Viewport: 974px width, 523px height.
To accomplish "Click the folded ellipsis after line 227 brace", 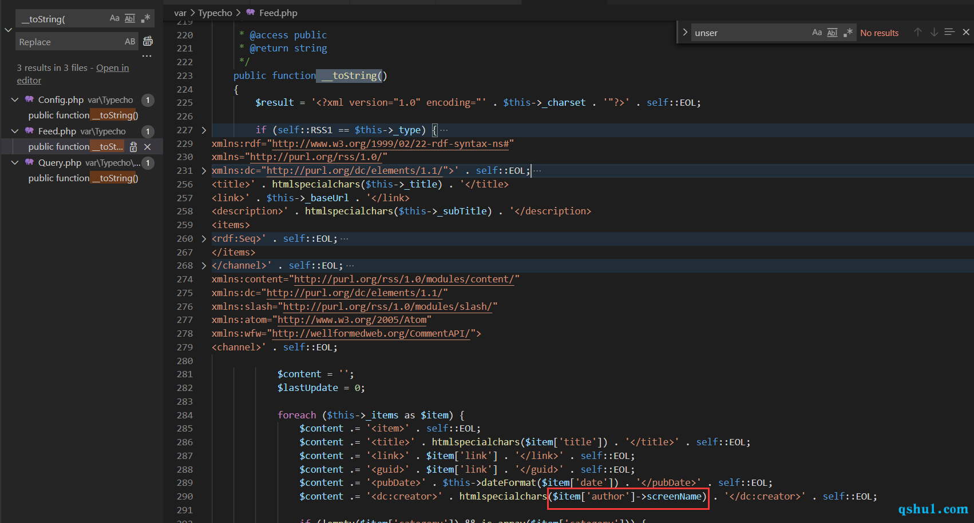I will (444, 130).
